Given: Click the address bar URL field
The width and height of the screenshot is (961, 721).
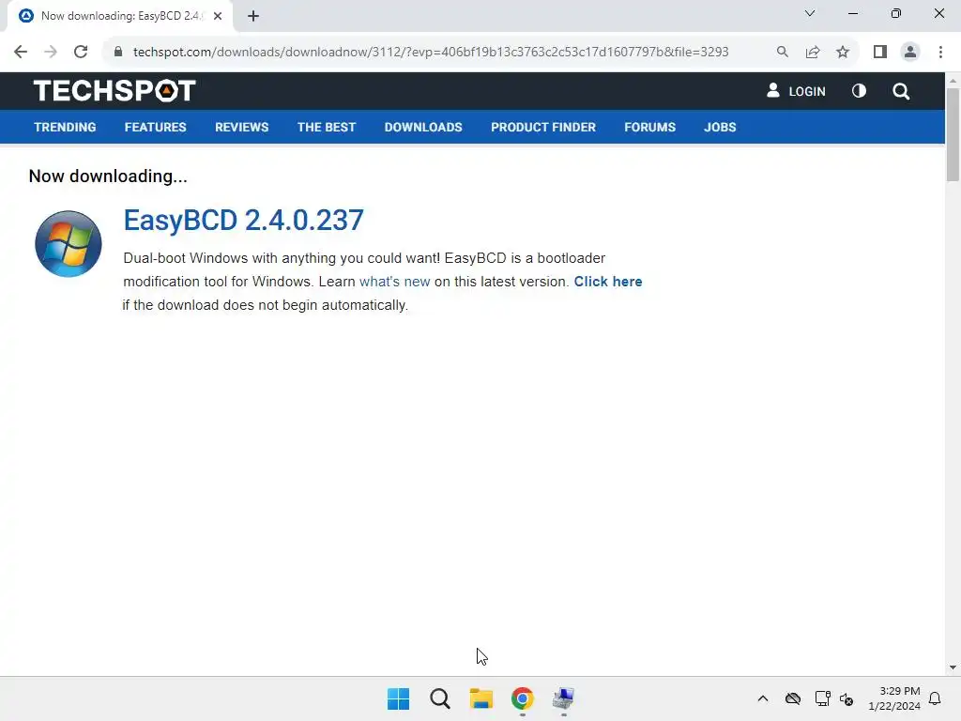Looking at the screenshot, I should coord(430,53).
